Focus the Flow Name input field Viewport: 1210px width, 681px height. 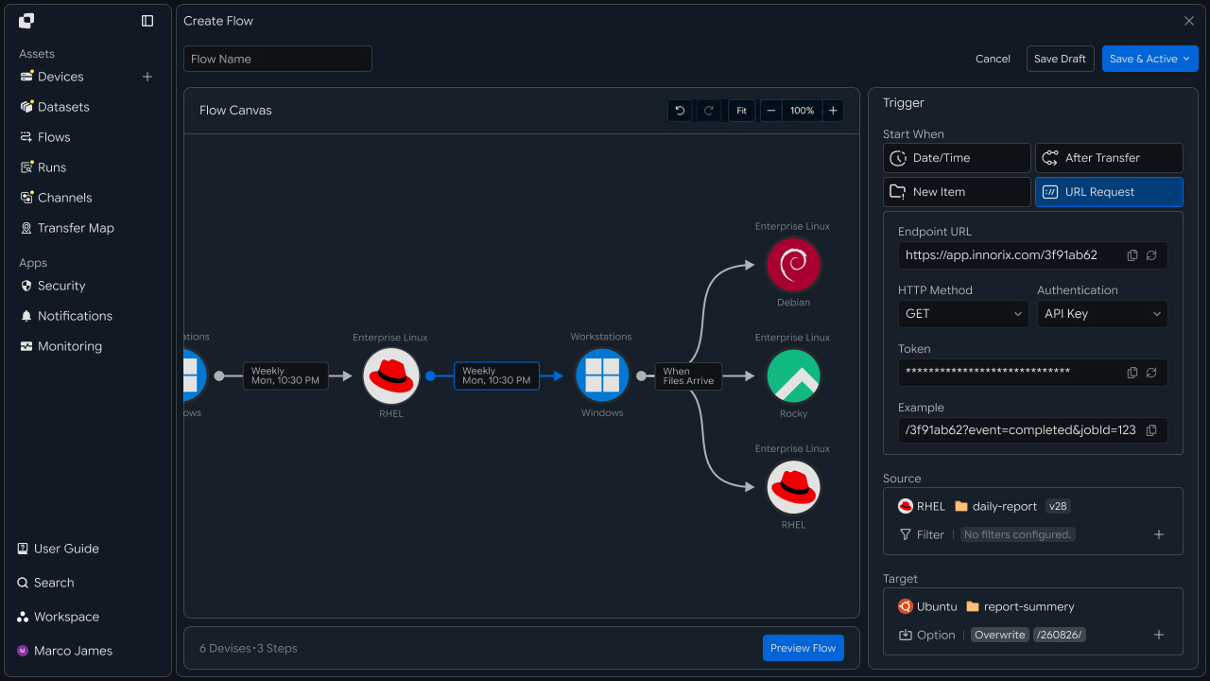click(278, 59)
